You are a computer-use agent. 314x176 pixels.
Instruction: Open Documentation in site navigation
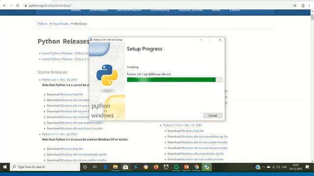coord(129,10)
